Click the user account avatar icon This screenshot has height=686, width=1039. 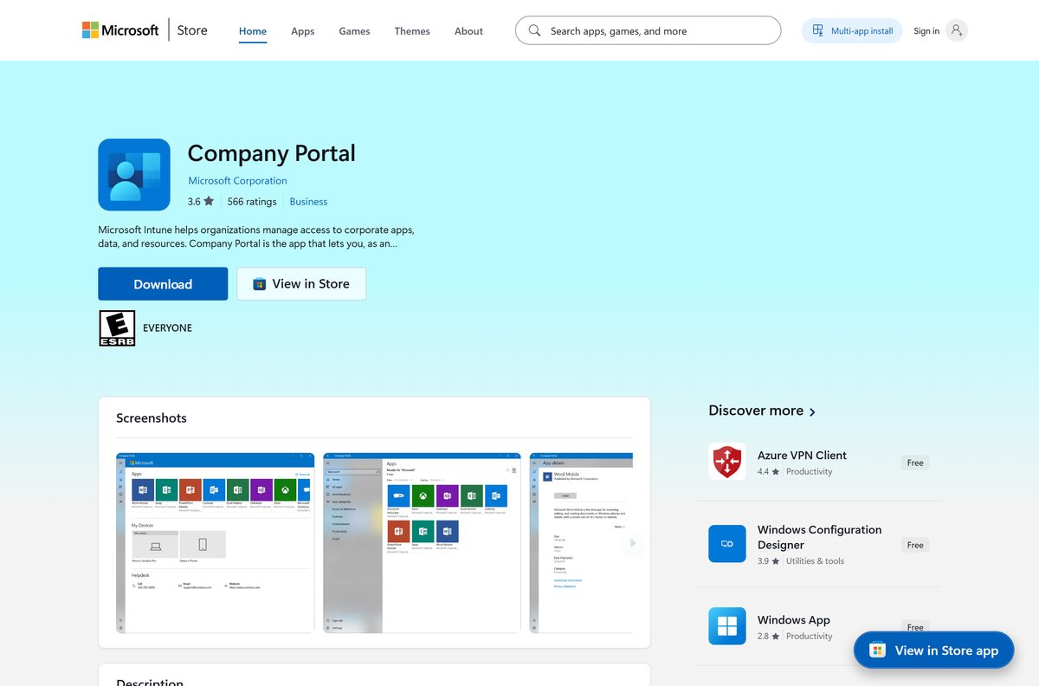956,30
